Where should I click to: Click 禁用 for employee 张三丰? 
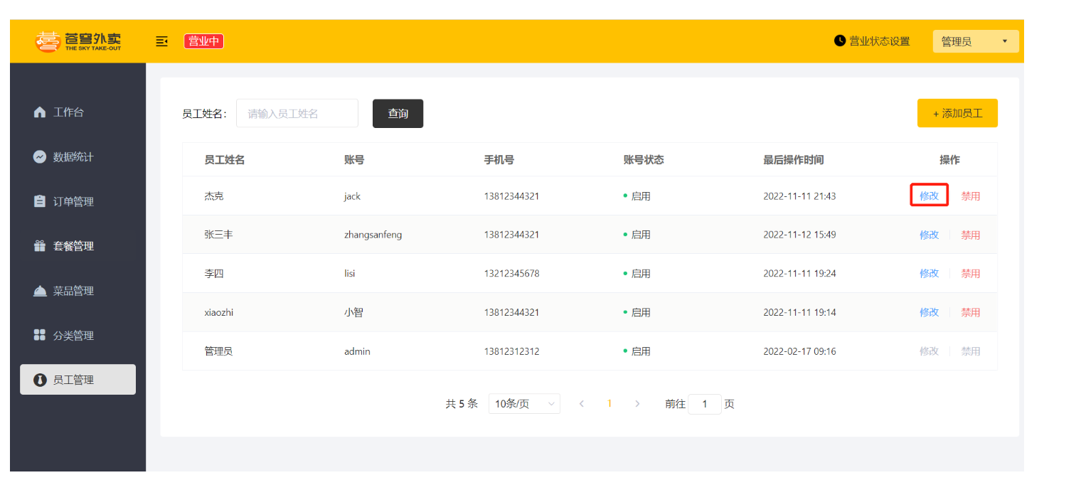pos(970,235)
